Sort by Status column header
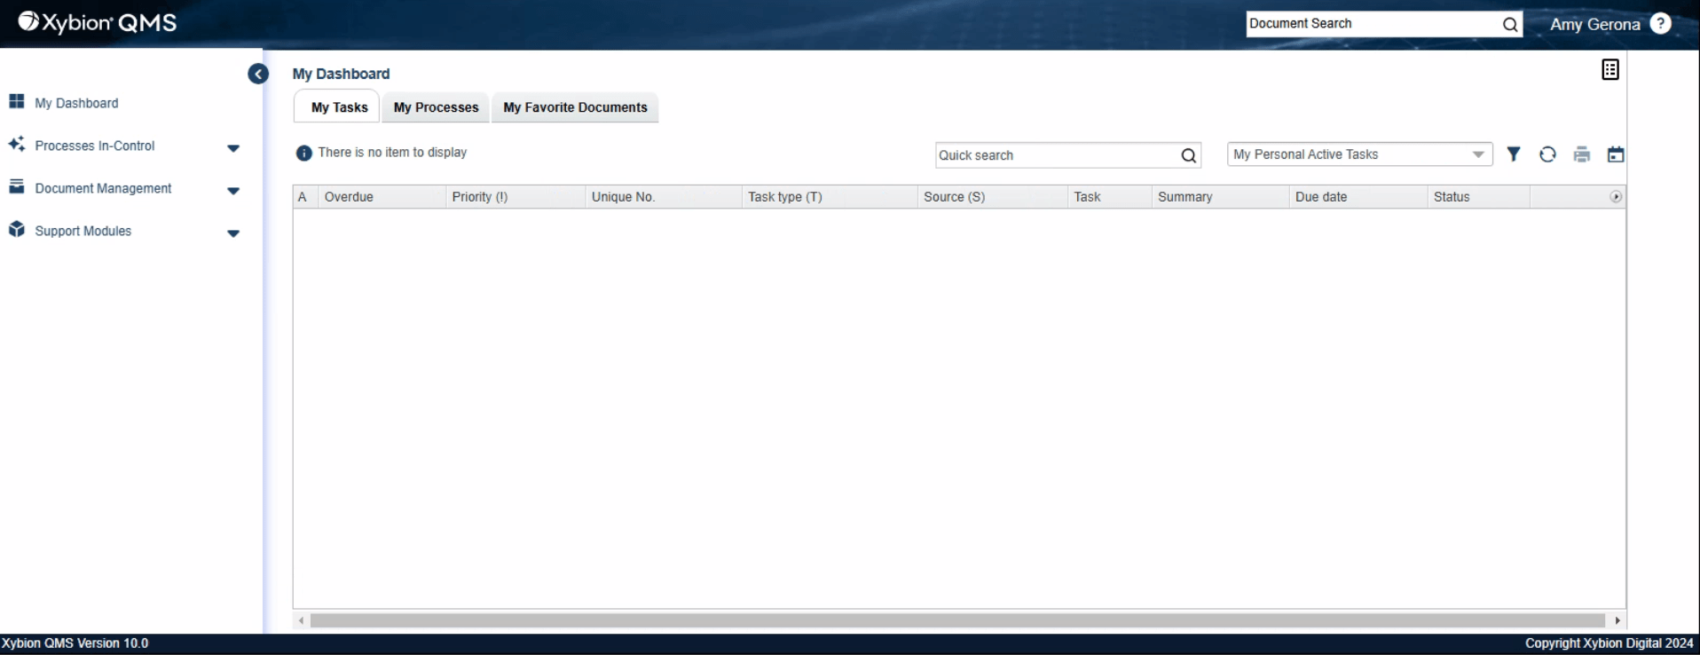This screenshot has height=655, width=1700. tap(1479, 197)
